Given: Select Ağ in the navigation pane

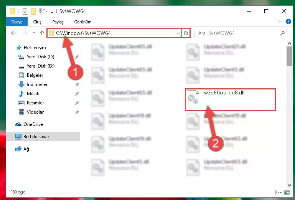Looking at the screenshot, I should pos(26,149).
